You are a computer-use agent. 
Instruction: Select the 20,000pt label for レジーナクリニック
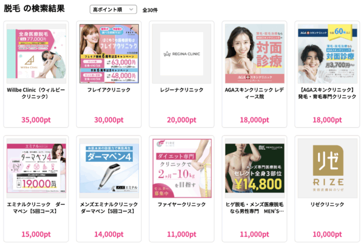(x=181, y=120)
